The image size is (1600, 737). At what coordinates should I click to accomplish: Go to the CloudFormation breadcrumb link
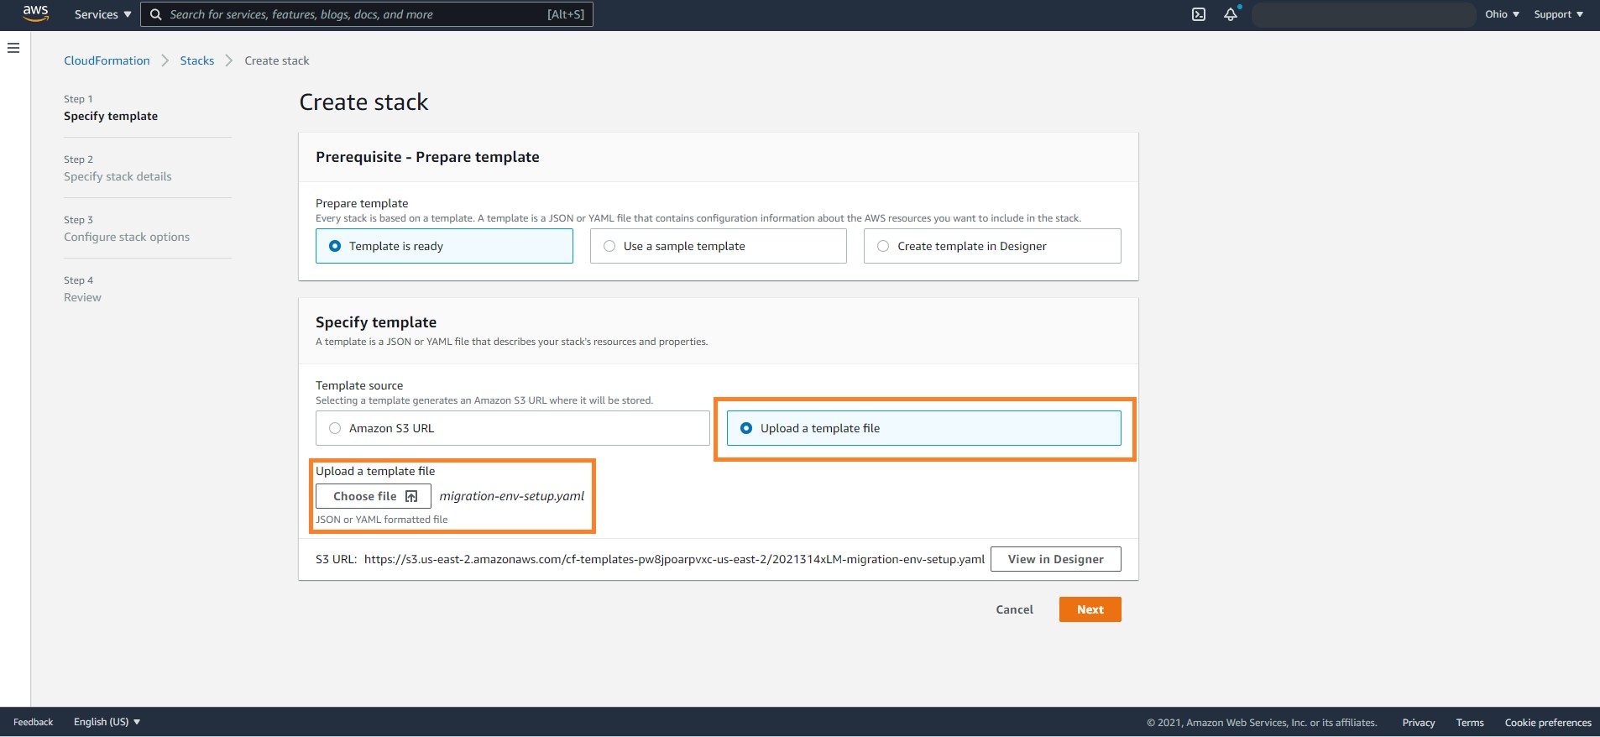(107, 60)
